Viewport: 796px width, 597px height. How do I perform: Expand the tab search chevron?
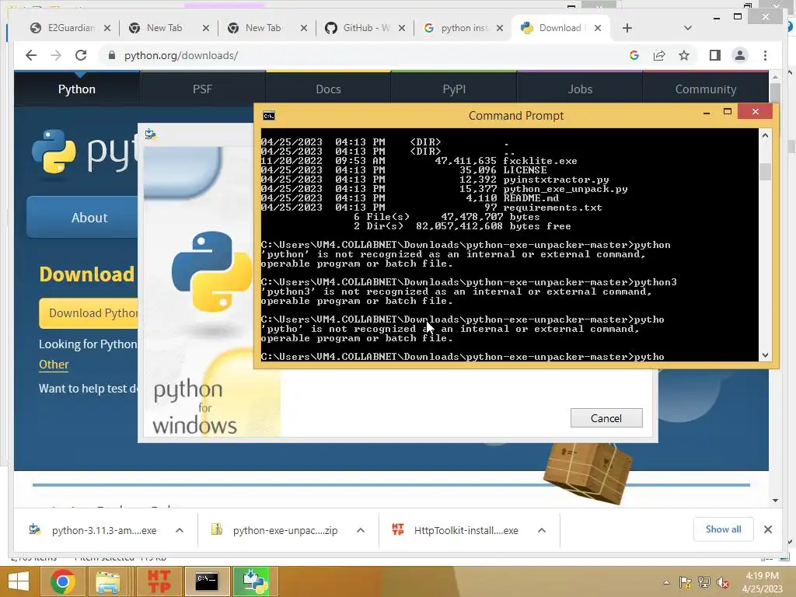[688, 28]
